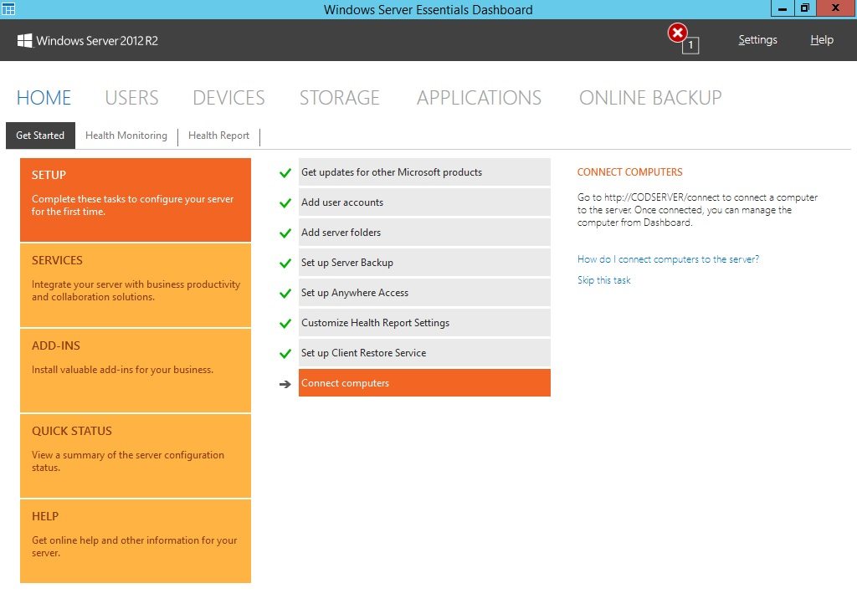The image size is (857, 609).
Task: Go to the HOME section
Action: (x=44, y=98)
